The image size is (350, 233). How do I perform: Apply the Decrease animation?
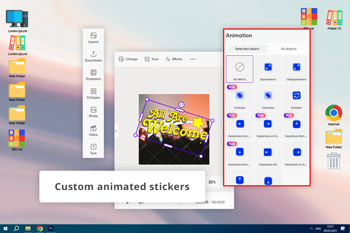click(268, 98)
